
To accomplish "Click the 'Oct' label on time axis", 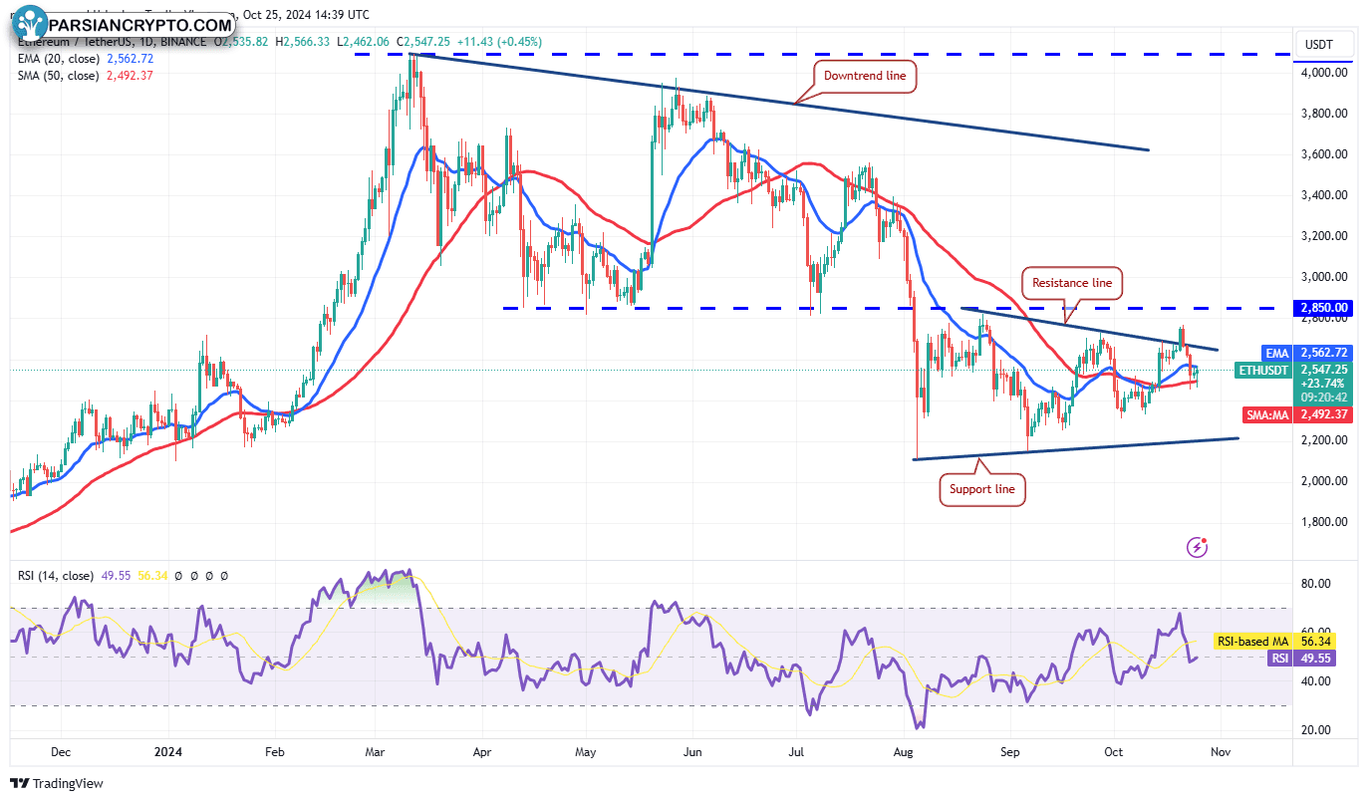I will 1113,753.
